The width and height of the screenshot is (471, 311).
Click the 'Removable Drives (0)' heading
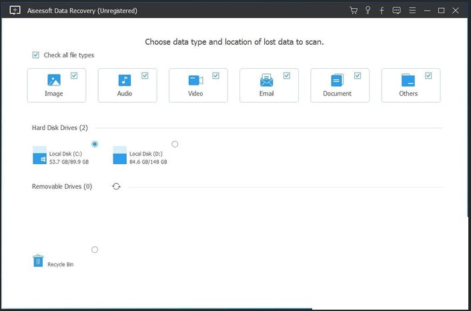(62, 187)
